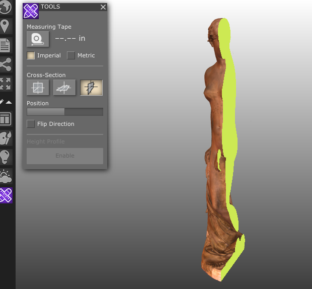The height and width of the screenshot is (289, 312).
Task: Open the light bulb lighting icon
Action: click(x=5, y=157)
